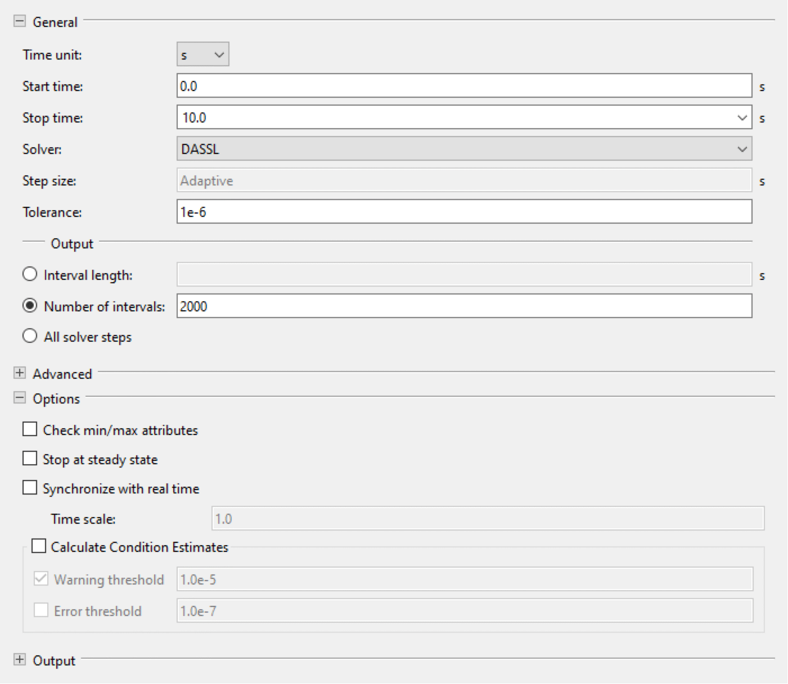Expand the bottom Output section

(20, 660)
